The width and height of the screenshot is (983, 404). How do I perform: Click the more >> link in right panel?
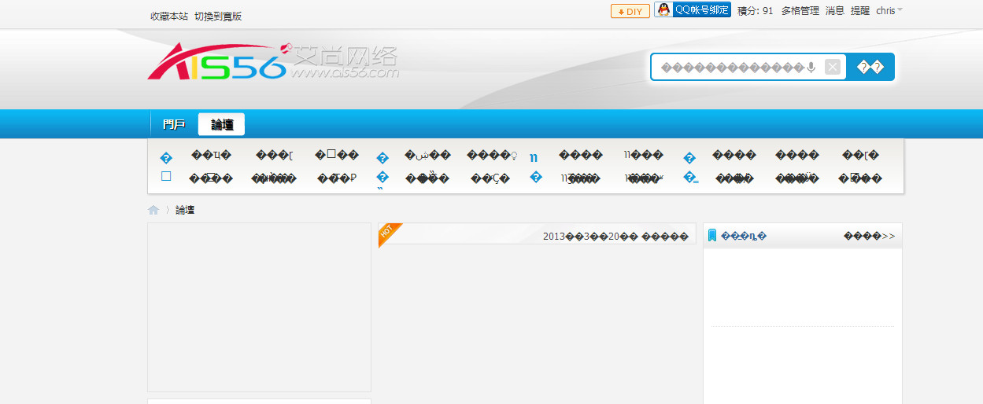tap(869, 236)
